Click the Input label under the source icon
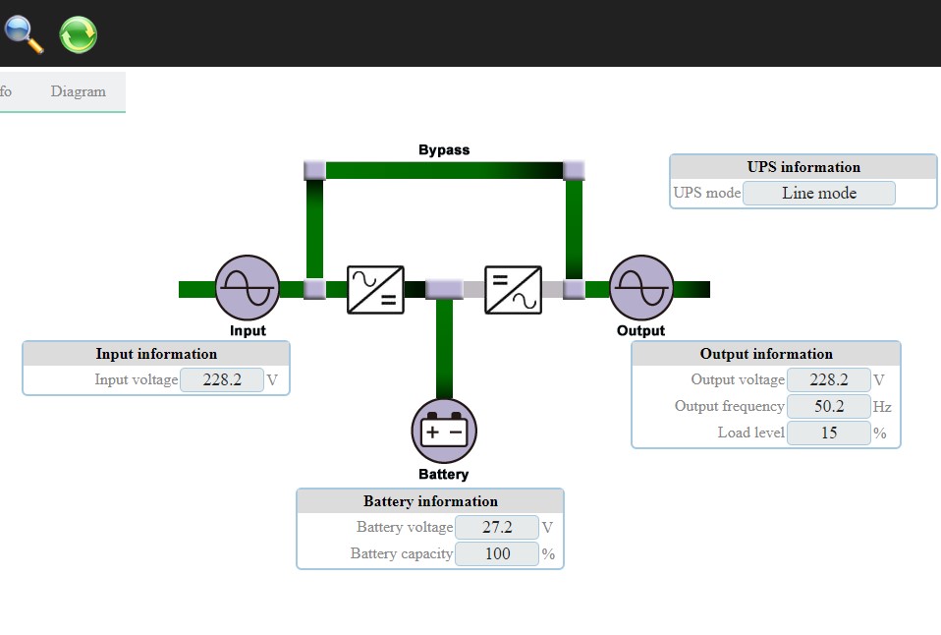This screenshot has height=635, width=941. (248, 330)
